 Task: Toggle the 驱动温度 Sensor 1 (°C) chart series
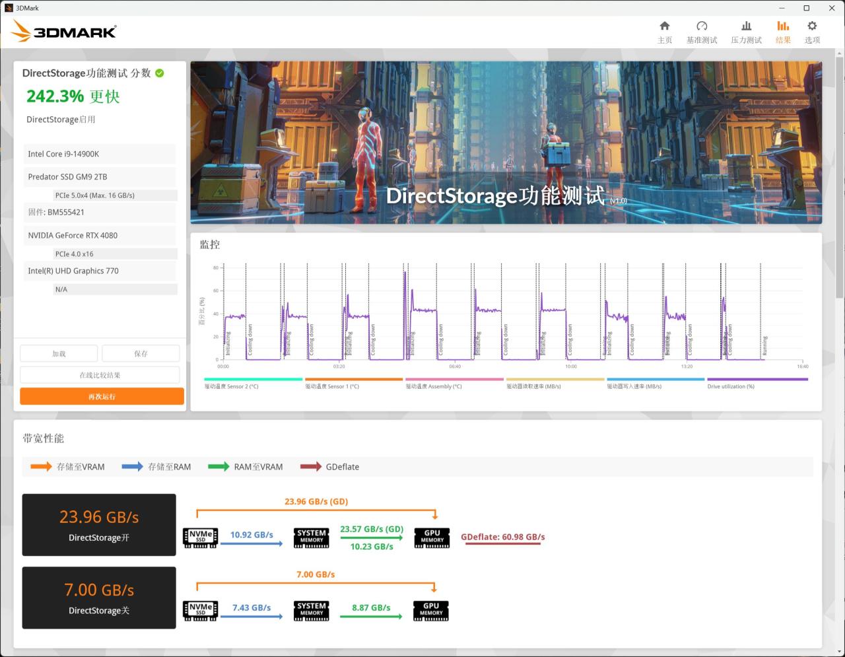point(354,384)
